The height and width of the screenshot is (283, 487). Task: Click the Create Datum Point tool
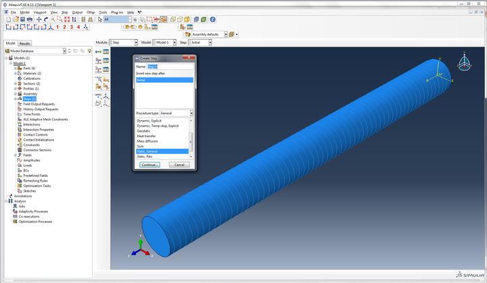coord(99,96)
